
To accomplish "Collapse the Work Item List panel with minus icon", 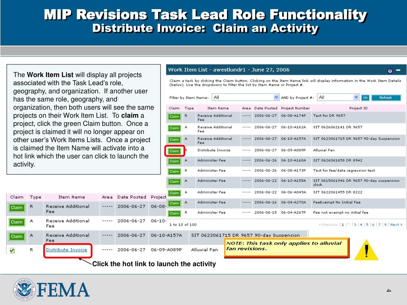I will pos(398,70).
